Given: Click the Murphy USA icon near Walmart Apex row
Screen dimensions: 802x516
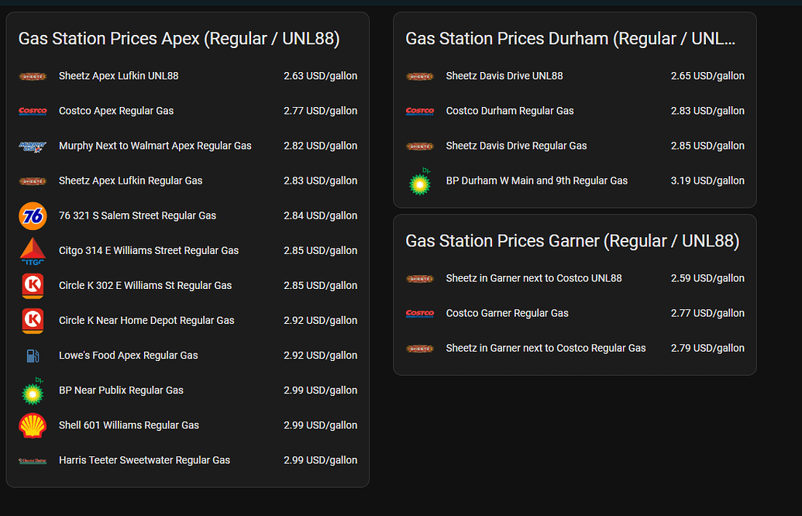Looking at the screenshot, I should tap(32, 146).
